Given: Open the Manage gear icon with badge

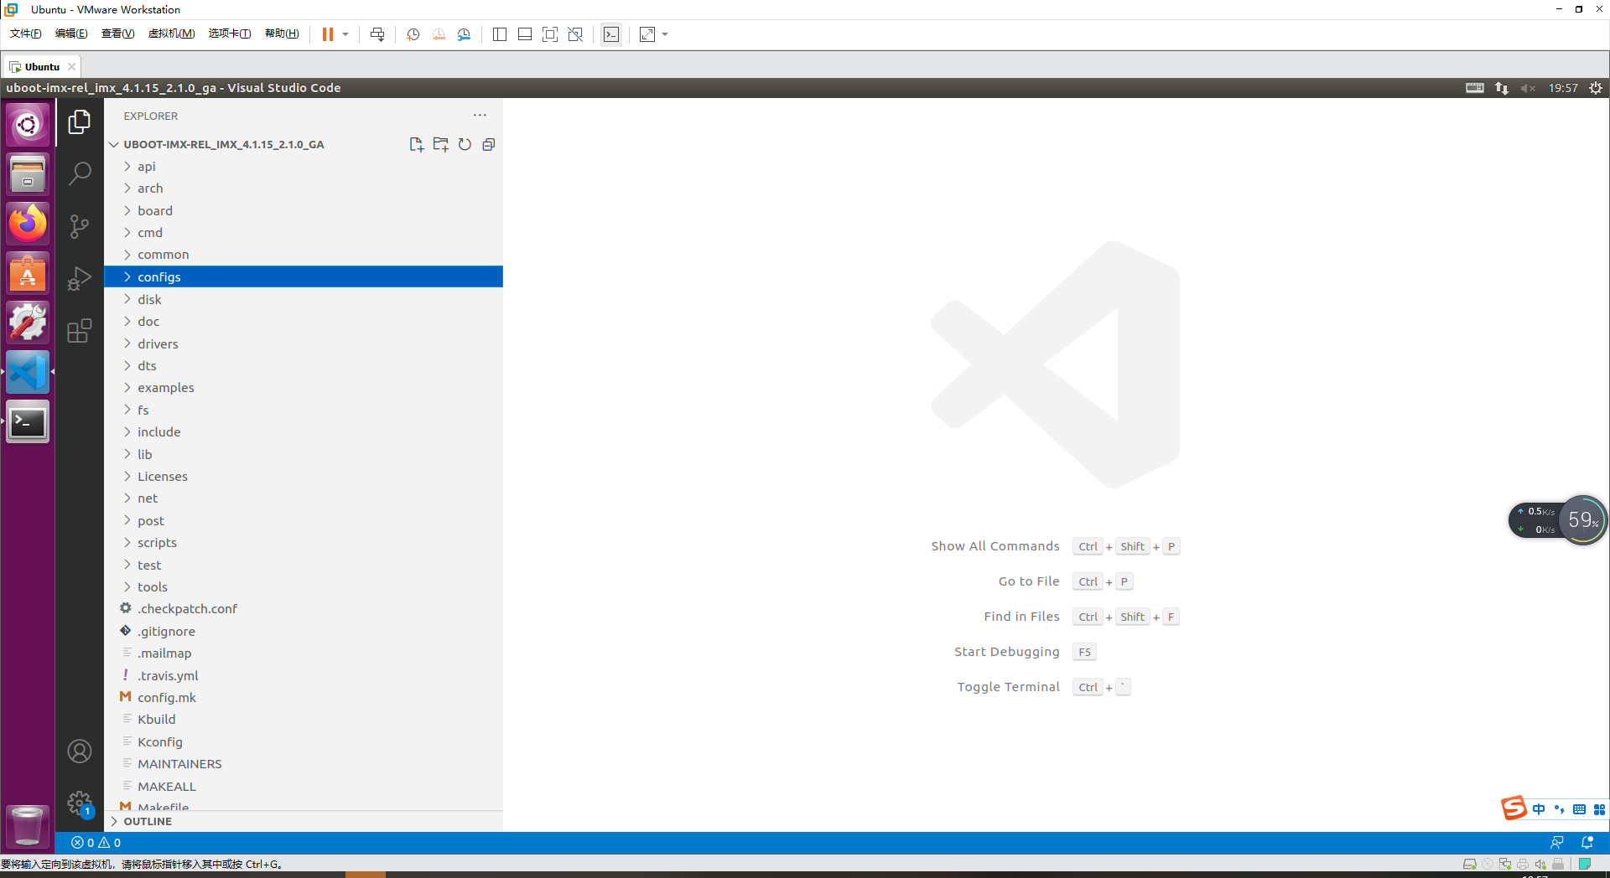Looking at the screenshot, I should pyautogui.click(x=80, y=803).
